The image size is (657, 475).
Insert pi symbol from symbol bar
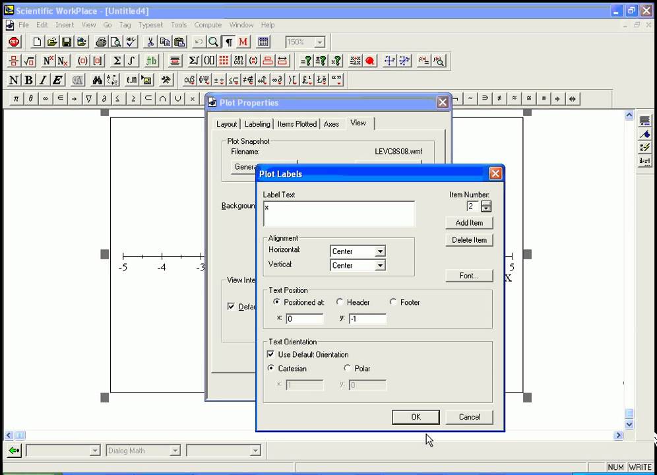(16, 98)
